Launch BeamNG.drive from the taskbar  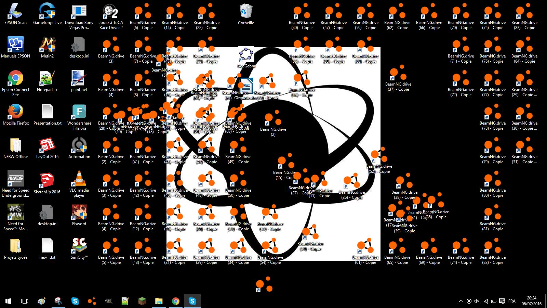pos(92,301)
